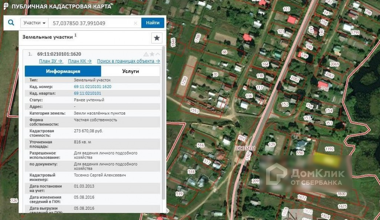Click parcel label 326 on map
Viewport: 380px width, 220px height.
14,200
